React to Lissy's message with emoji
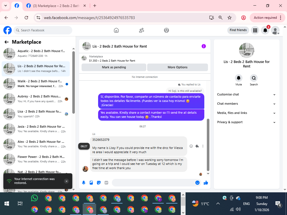The width and height of the screenshot is (287, 215). click(x=191, y=146)
